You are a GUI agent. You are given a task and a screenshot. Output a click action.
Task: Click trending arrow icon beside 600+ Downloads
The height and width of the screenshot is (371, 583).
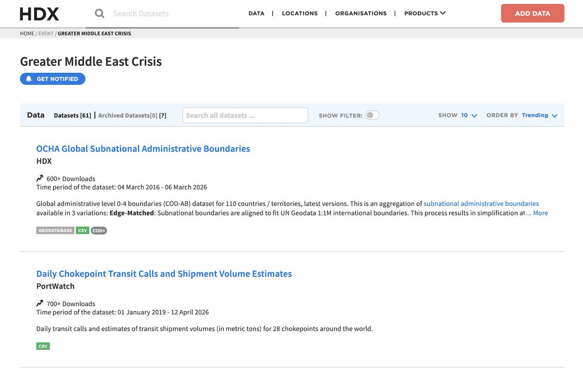click(x=40, y=178)
